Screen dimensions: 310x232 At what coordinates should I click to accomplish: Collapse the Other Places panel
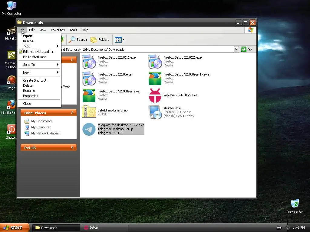[x=72, y=113]
